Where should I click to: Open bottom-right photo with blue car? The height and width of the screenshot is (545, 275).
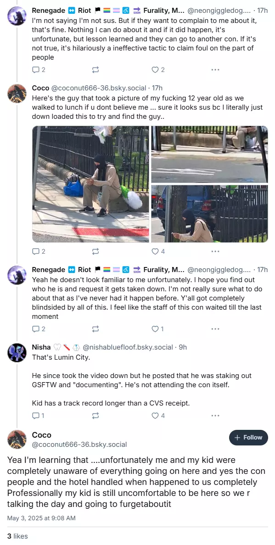(x=209, y=213)
